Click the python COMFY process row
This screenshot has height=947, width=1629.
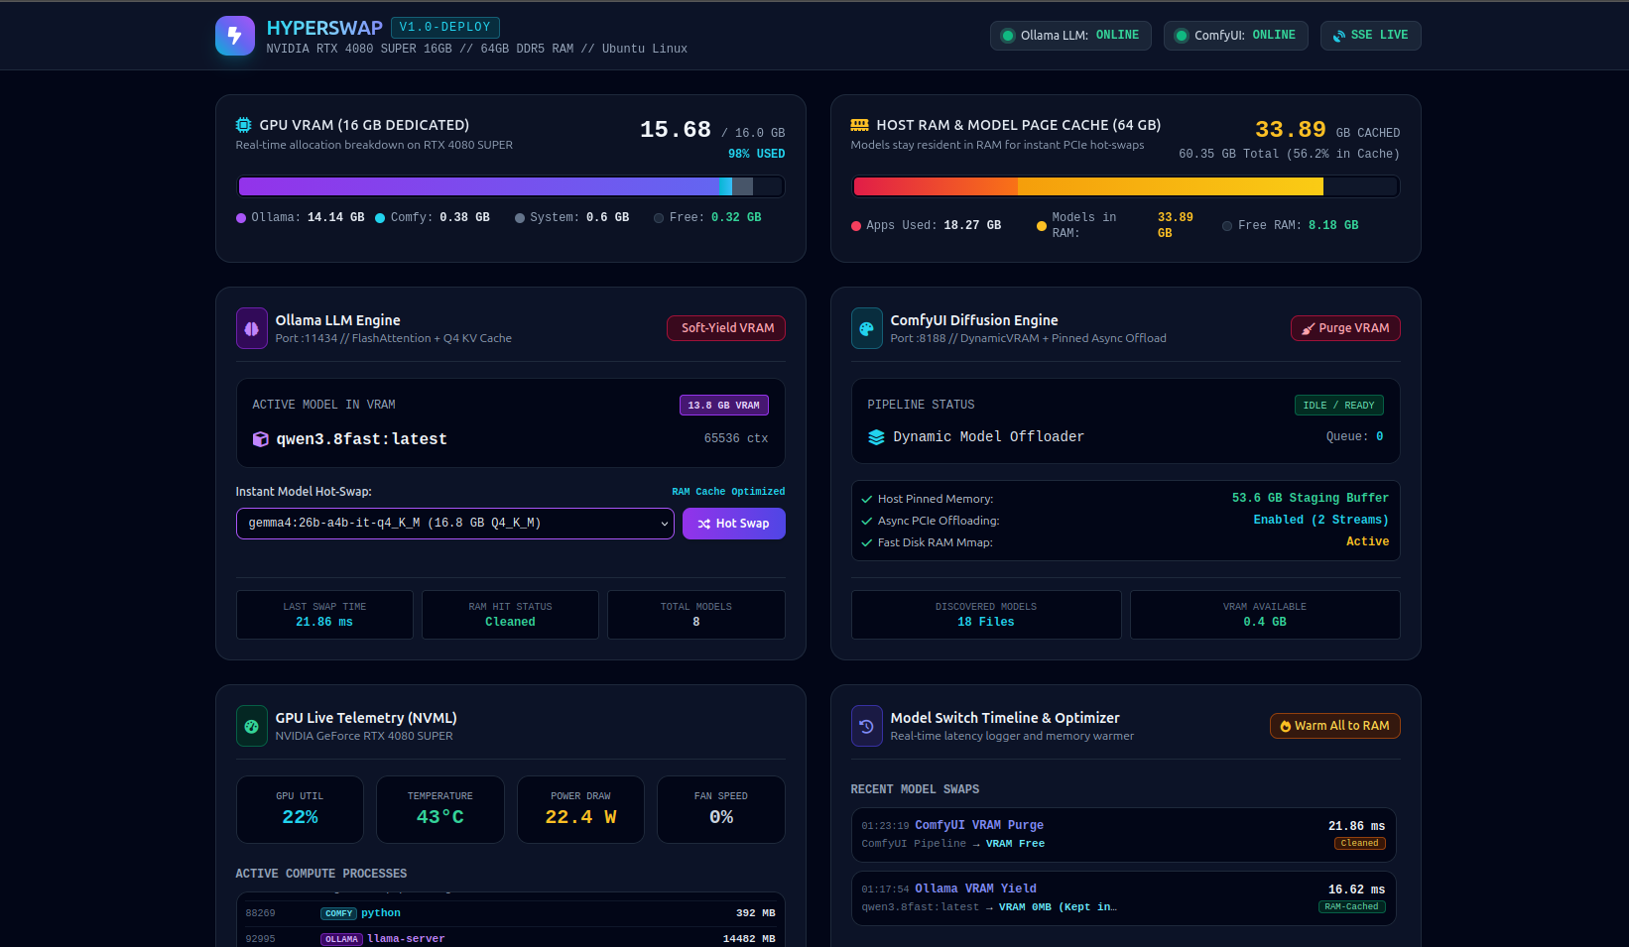click(x=511, y=913)
